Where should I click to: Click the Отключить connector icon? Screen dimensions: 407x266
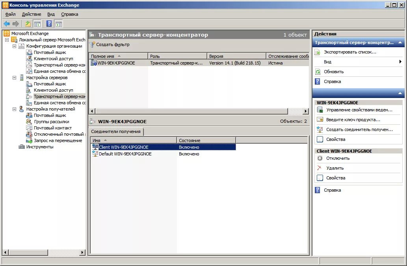coord(320,159)
